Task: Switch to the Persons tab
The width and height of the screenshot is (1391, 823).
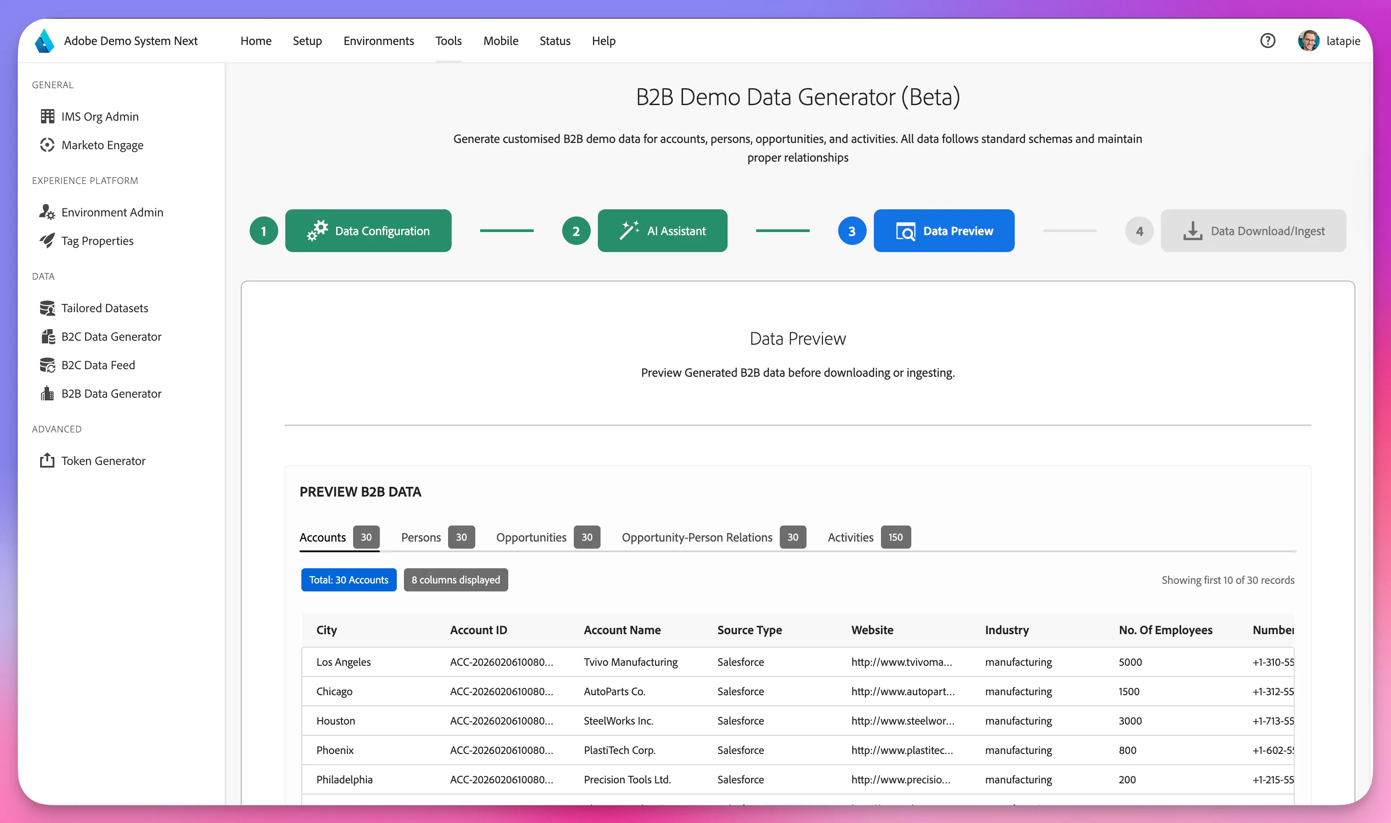Action: click(438, 537)
